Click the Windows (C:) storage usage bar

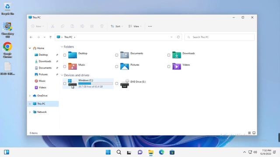95,83
